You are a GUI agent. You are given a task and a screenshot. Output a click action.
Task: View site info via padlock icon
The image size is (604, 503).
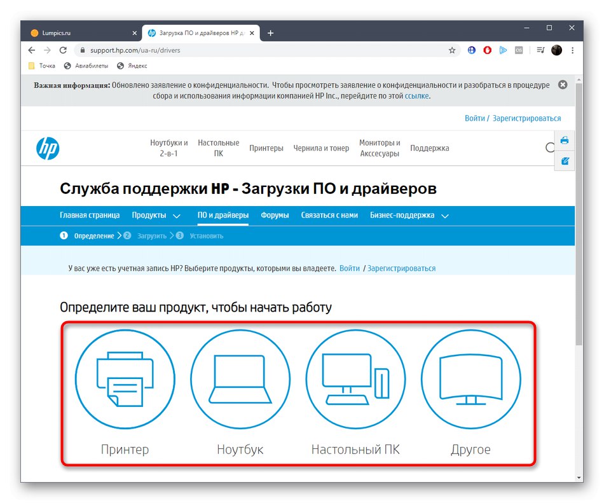coord(82,50)
